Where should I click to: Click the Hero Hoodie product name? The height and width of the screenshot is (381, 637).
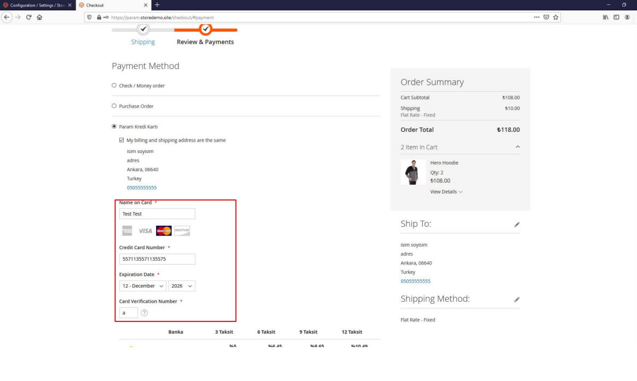pyautogui.click(x=444, y=163)
